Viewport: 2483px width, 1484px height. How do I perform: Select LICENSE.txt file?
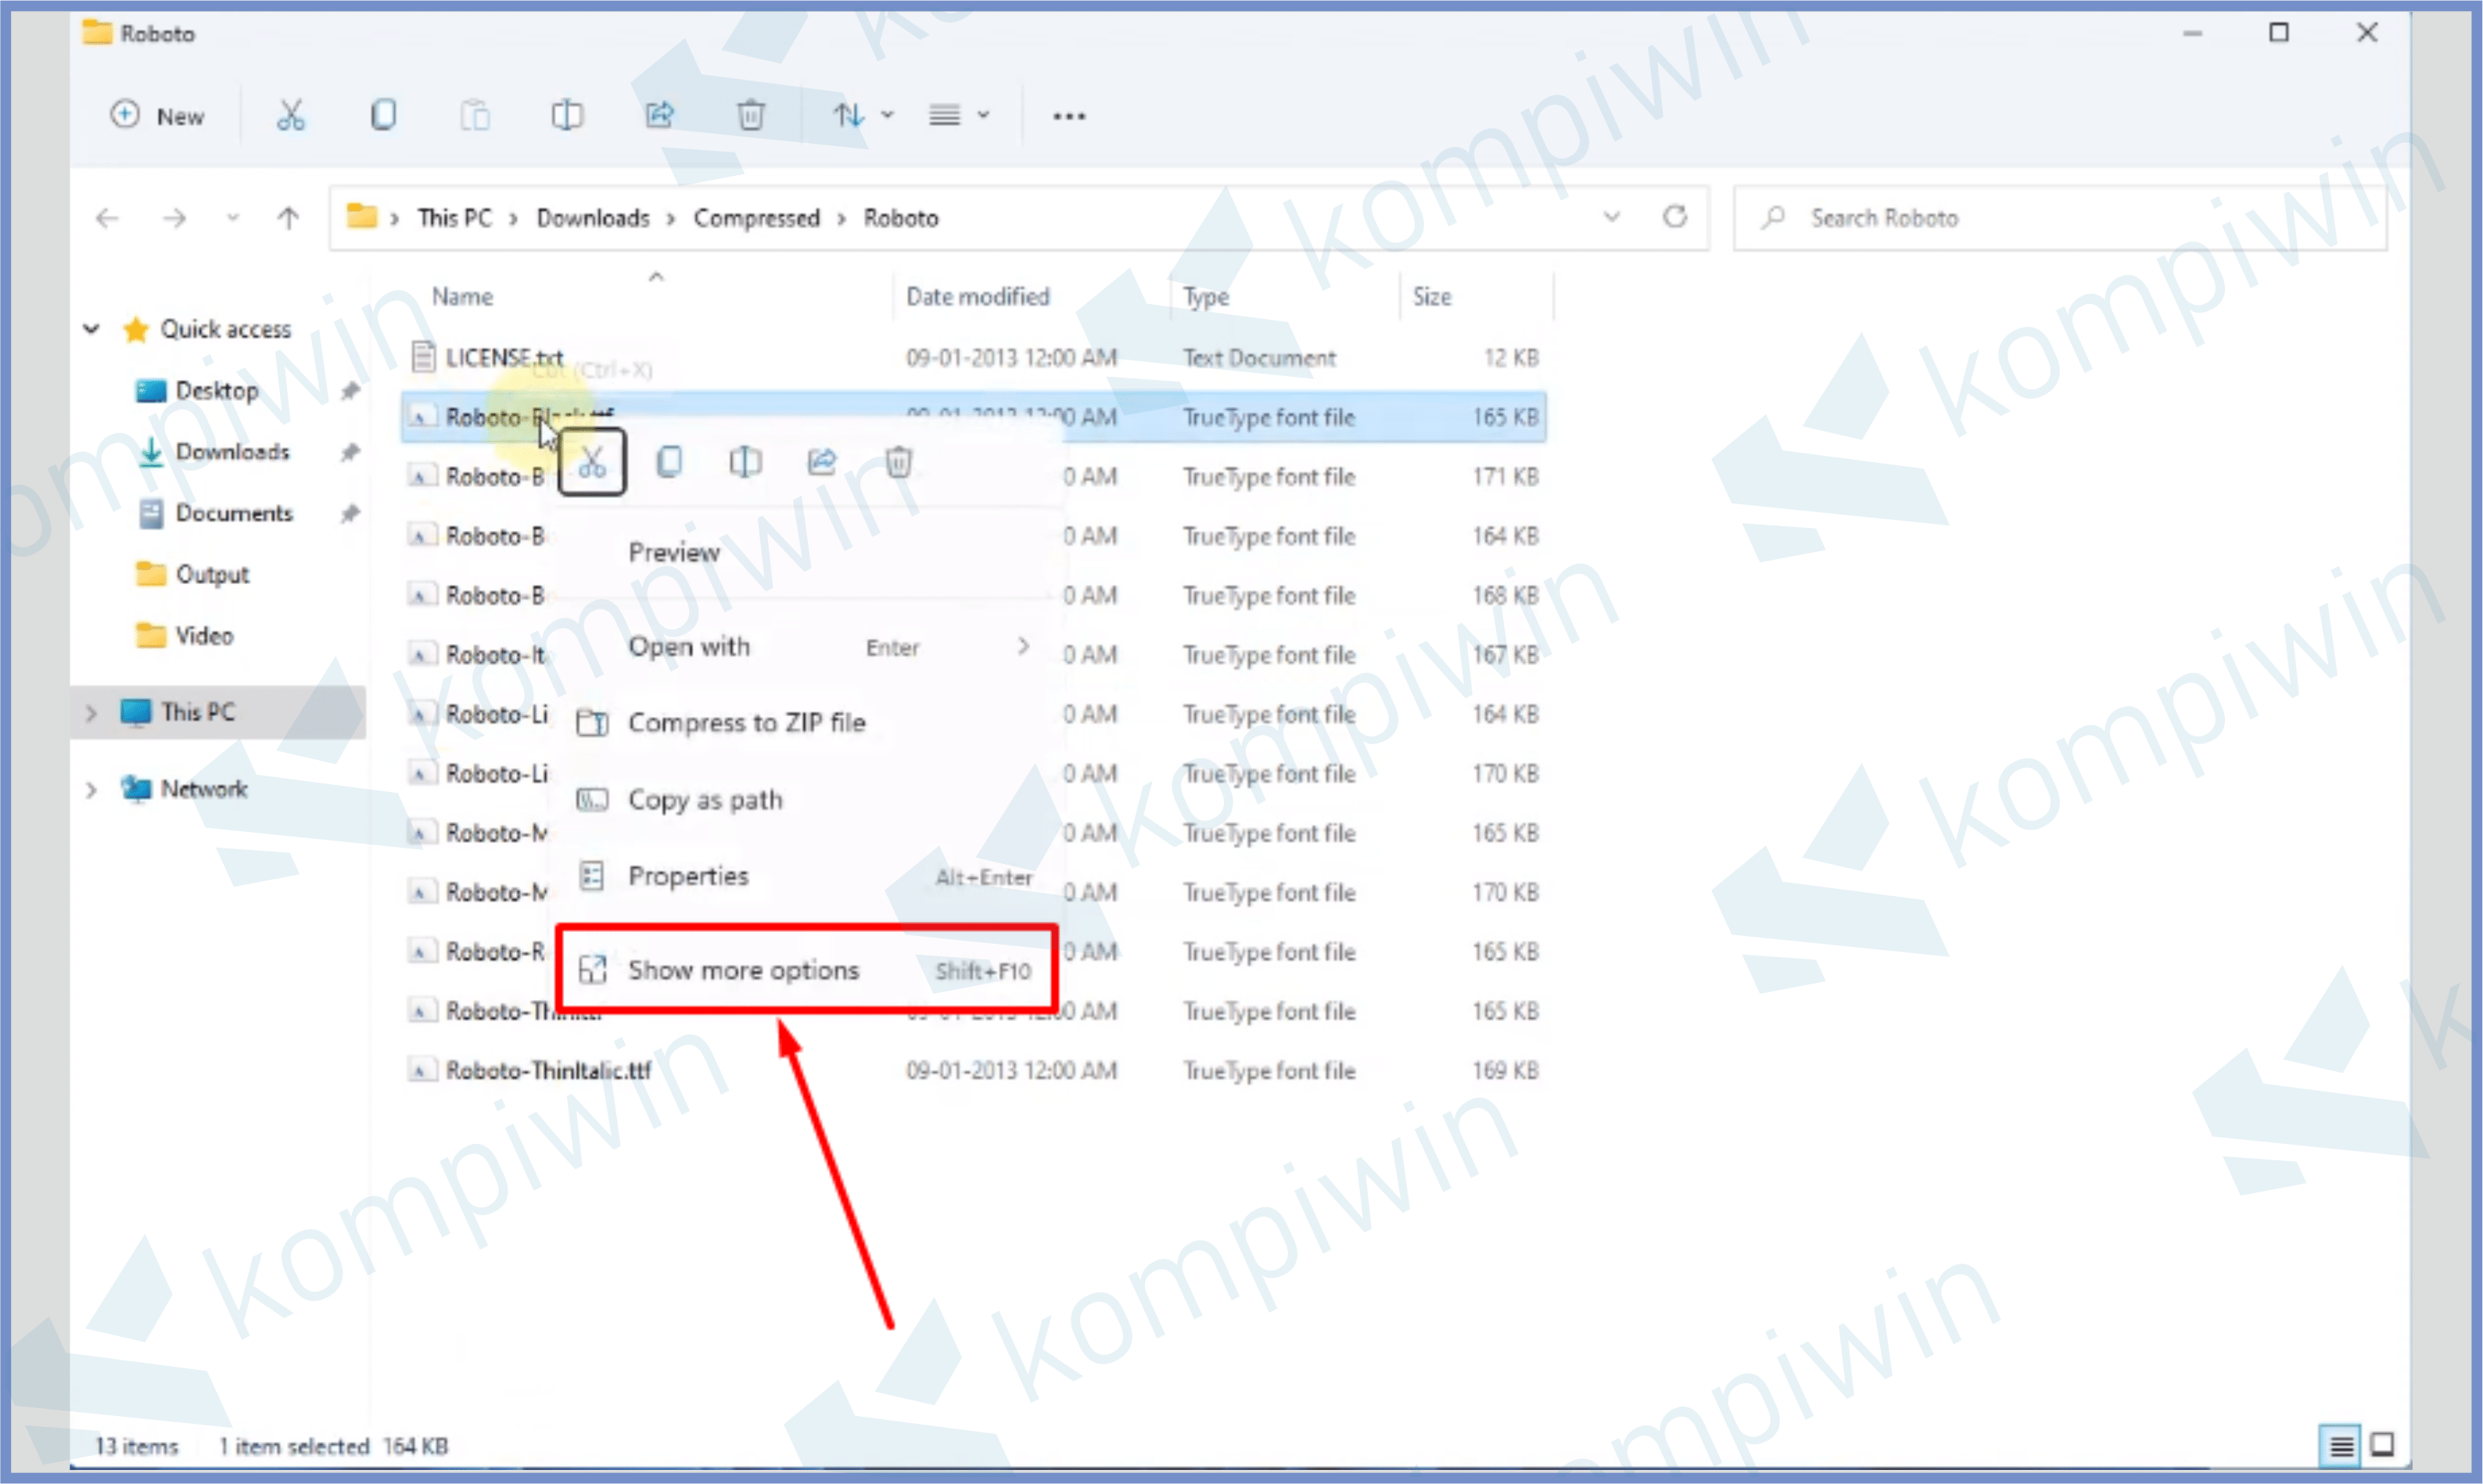[504, 357]
